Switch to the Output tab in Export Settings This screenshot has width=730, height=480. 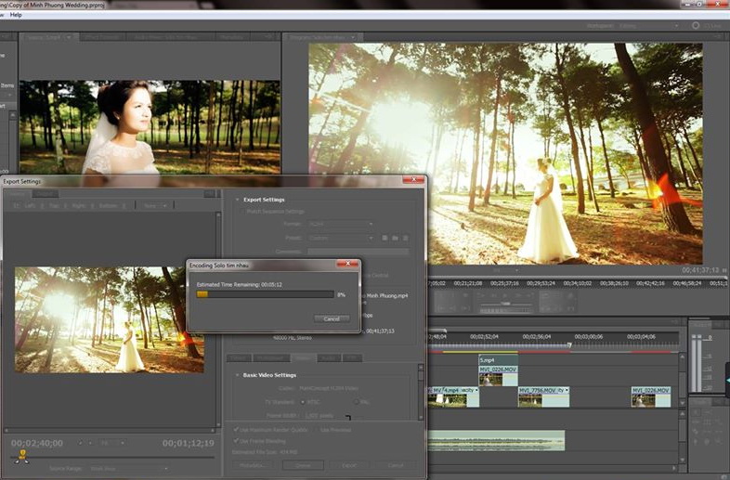pos(45,194)
